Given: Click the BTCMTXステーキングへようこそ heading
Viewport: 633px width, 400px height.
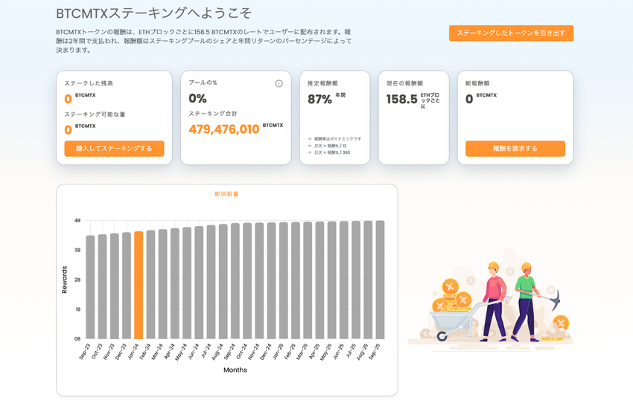Looking at the screenshot, I should point(154,13).
